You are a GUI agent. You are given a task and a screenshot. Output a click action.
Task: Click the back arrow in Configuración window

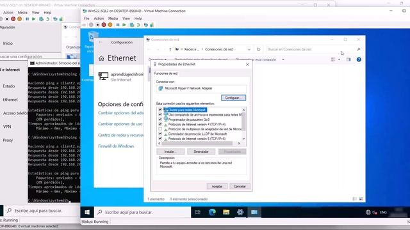tap(101, 42)
